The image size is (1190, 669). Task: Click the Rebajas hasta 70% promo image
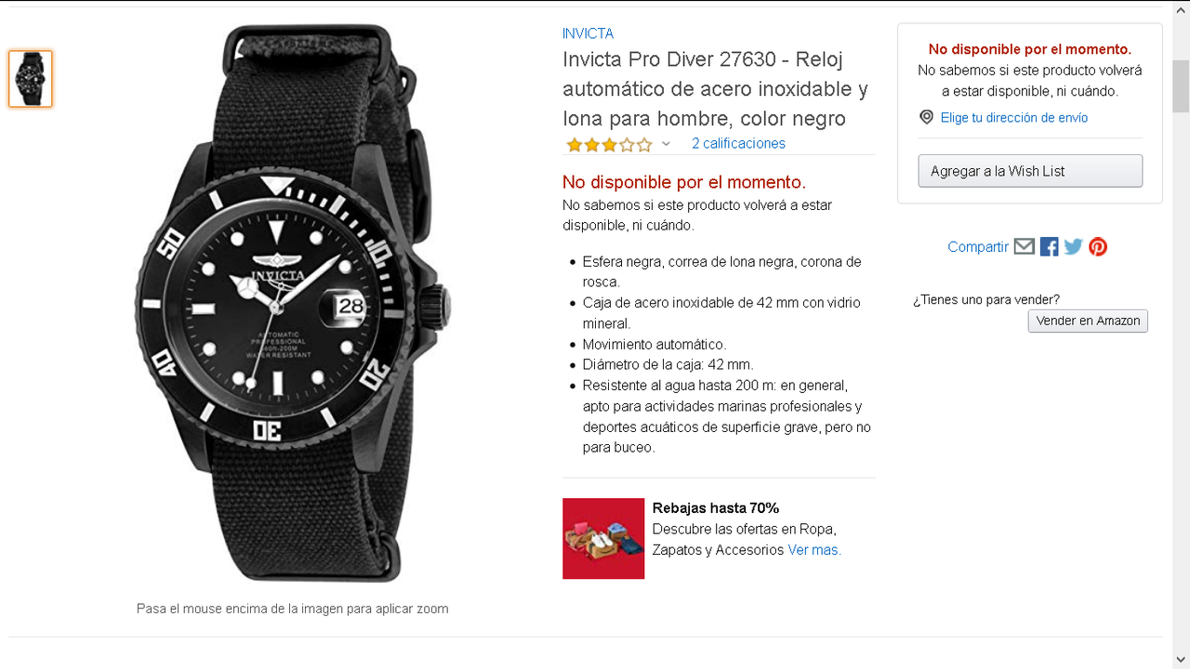point(603,539)
